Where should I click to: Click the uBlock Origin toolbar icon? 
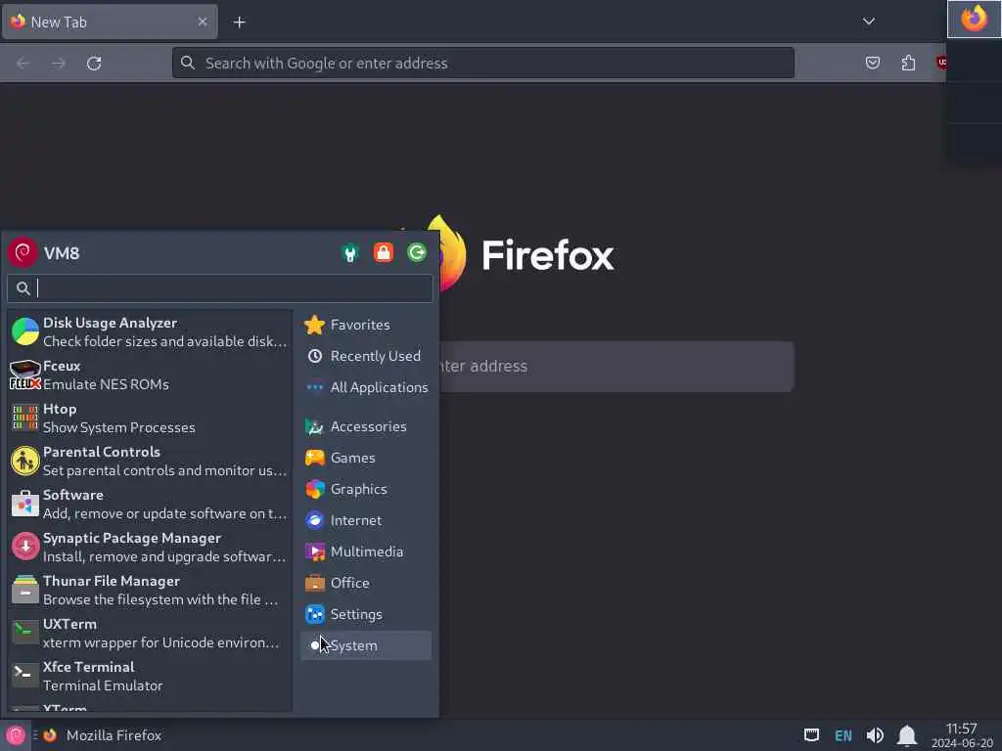[x=941, y=63]
